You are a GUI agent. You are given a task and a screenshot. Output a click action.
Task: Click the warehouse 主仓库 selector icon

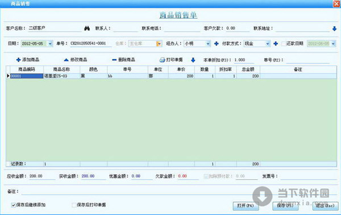point(159,44)
